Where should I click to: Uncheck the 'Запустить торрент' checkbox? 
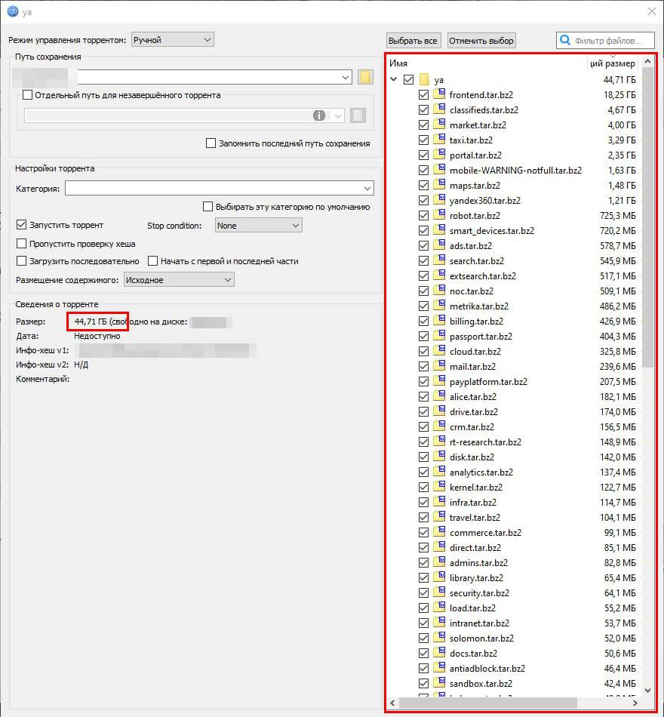click(22, 225)
